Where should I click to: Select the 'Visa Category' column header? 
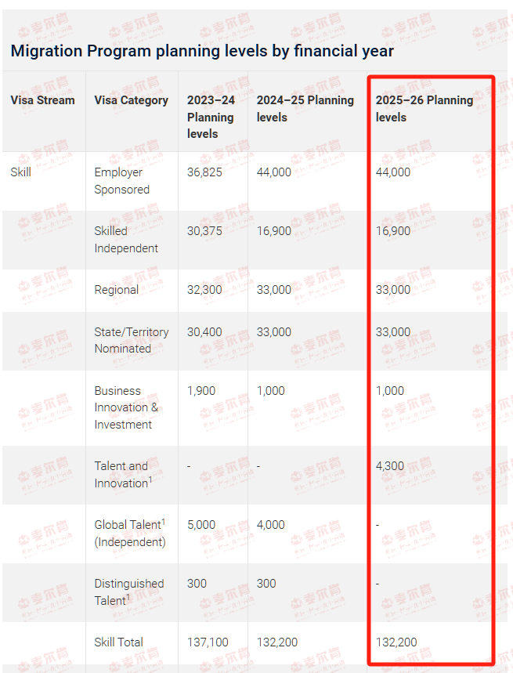132,100
